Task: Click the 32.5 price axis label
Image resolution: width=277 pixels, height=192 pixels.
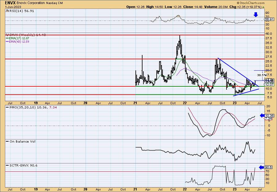Action: (x=269, y=48)
